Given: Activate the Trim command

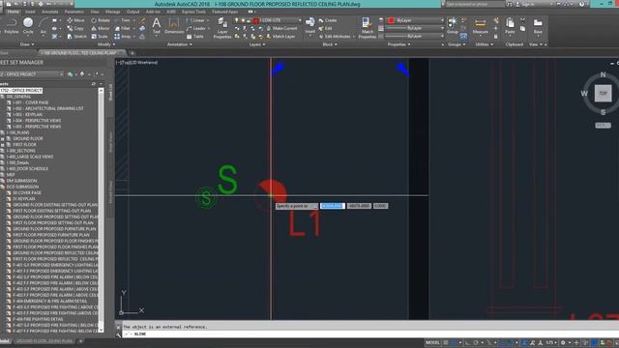Looking at the screenshot, I should click(x=123, y=20).
